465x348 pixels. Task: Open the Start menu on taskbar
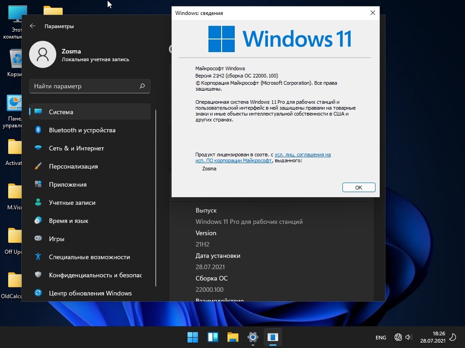[x=193, y=337]
